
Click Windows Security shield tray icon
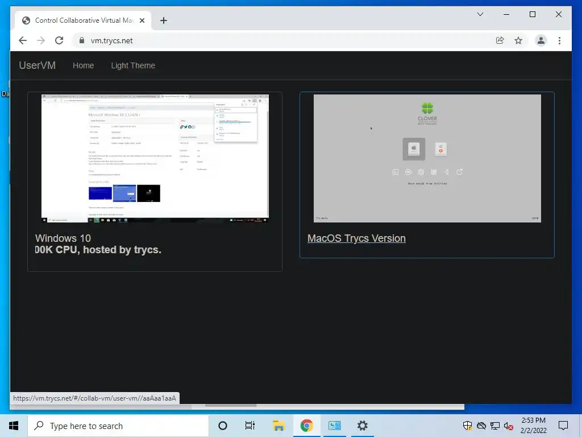click(467, 426)
